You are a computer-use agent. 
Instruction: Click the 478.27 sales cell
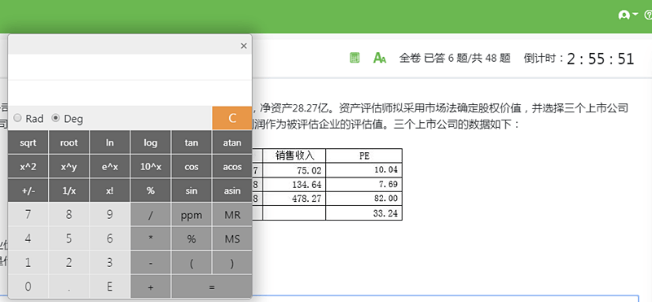pos(294,199)
